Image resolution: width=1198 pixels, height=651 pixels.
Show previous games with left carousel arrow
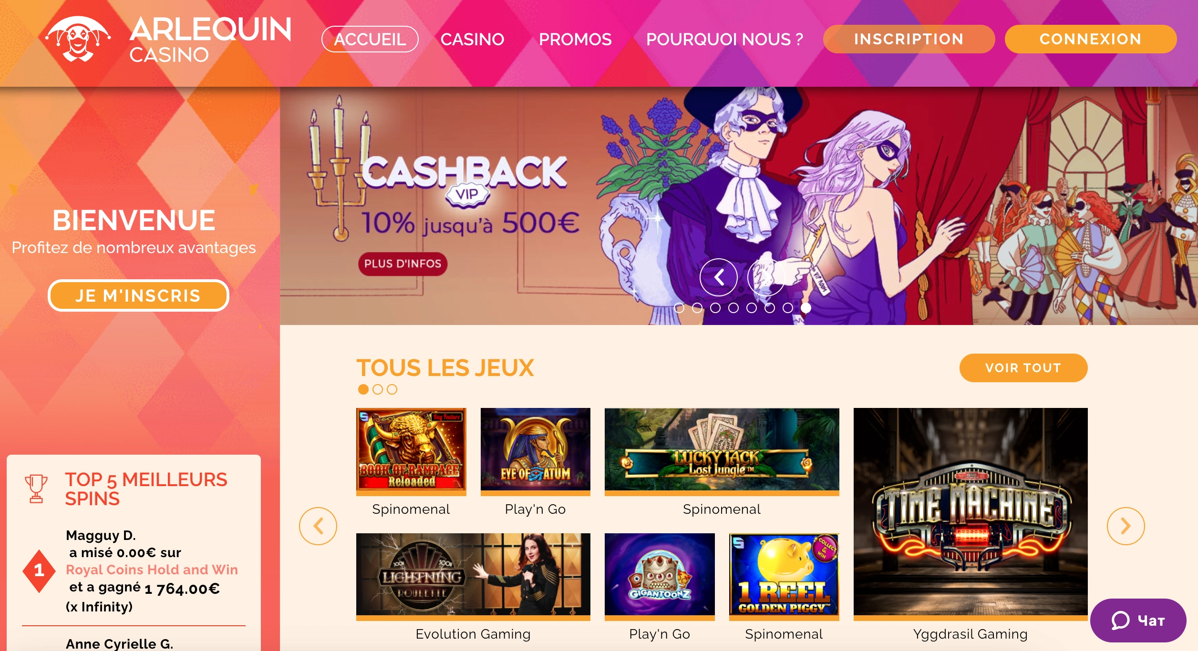coord(318,526)
